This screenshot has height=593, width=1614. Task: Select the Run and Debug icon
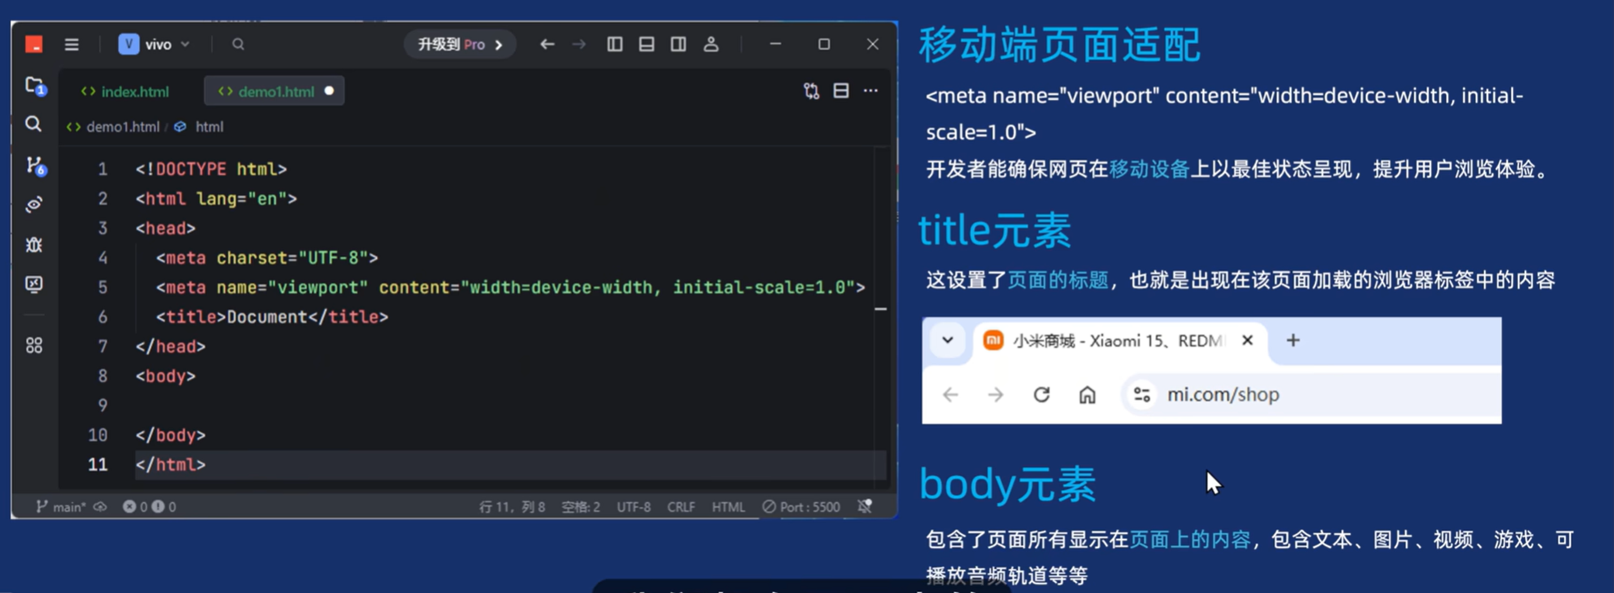(34, 244)
